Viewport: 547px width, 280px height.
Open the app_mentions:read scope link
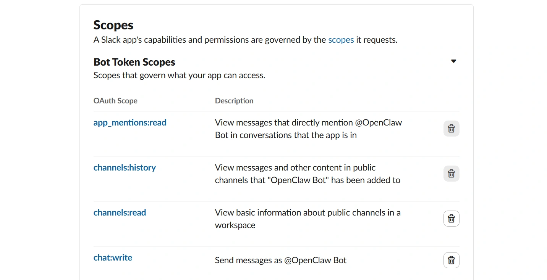(130, 122)
